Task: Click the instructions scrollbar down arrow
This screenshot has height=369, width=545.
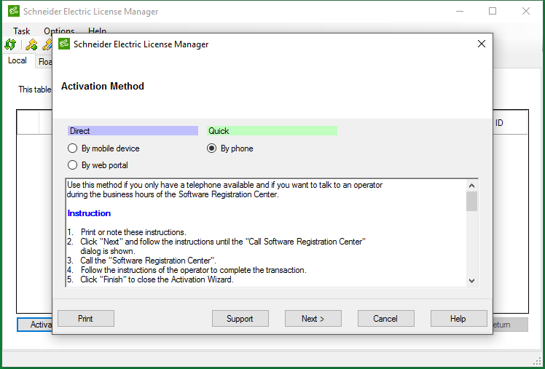Action: tap(471, 280)
